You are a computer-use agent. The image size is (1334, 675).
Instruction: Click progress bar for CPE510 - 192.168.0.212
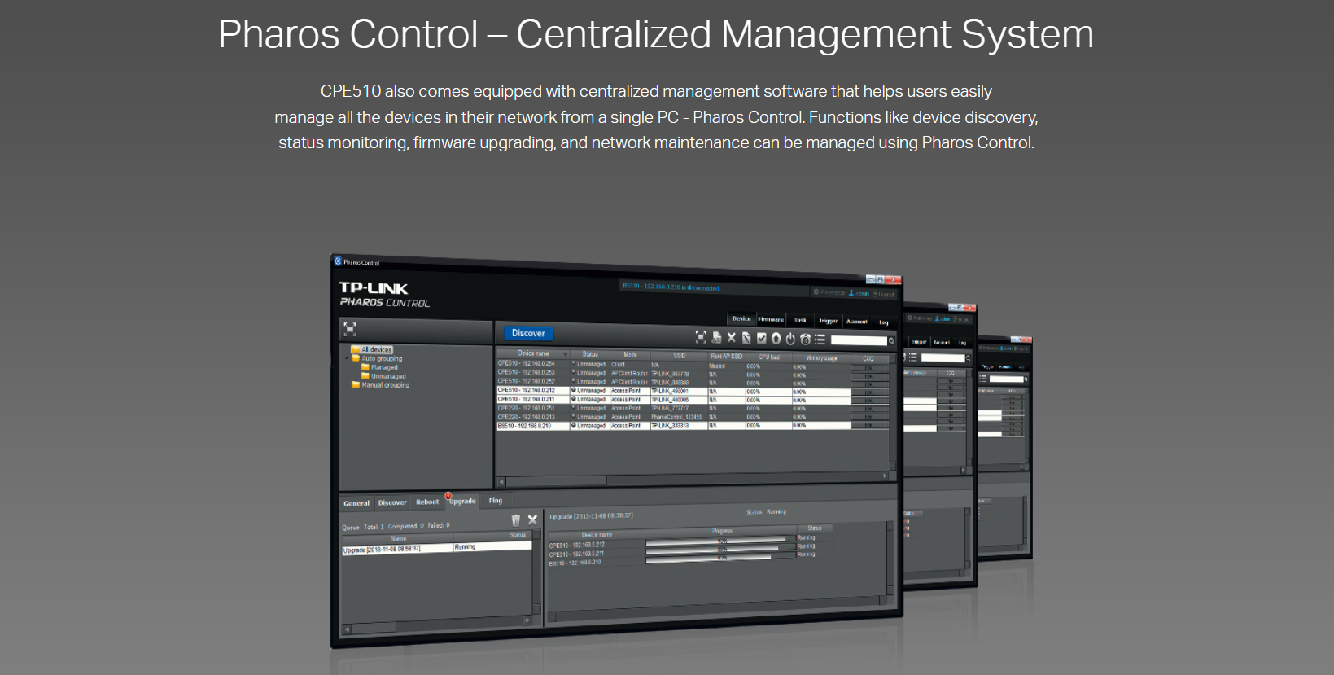pyautogui.click(x=716, y=539)
